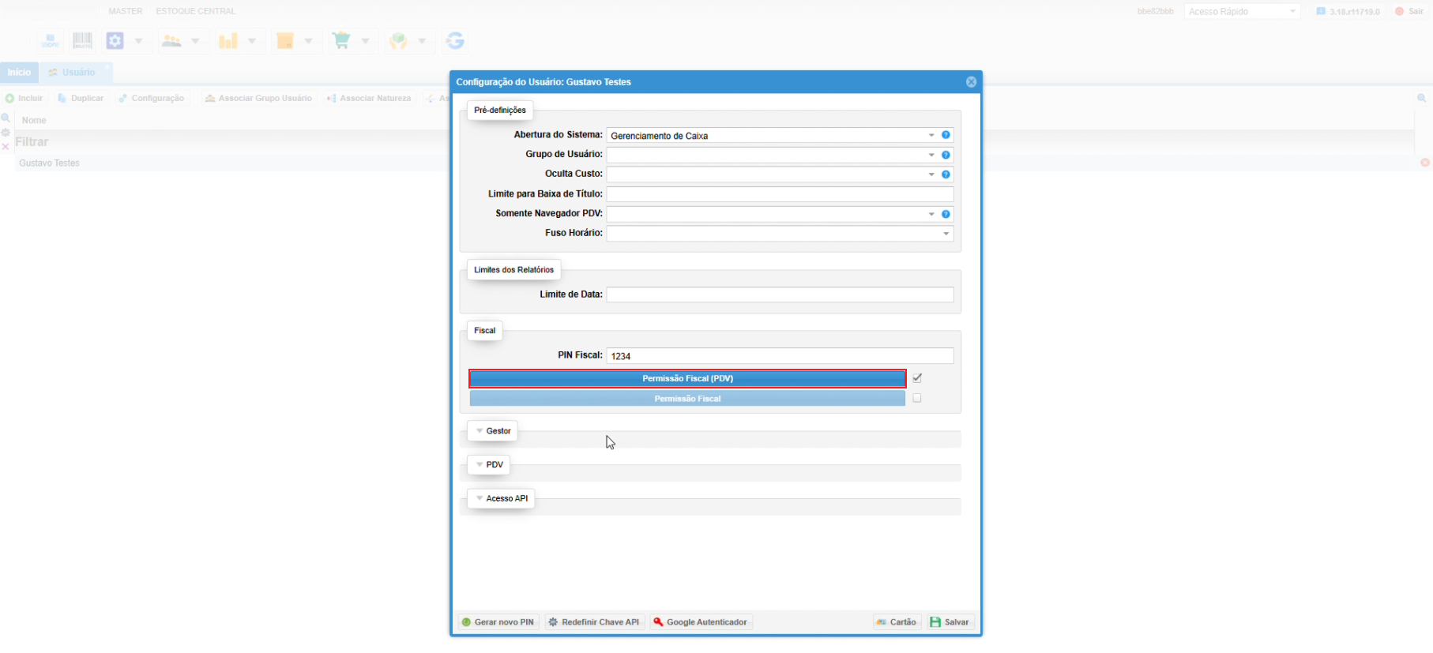Click help icon beside Grupo de Usuário
This screenshot has height=653, width=1433.
pyautogui.click(x=946, y=155)
